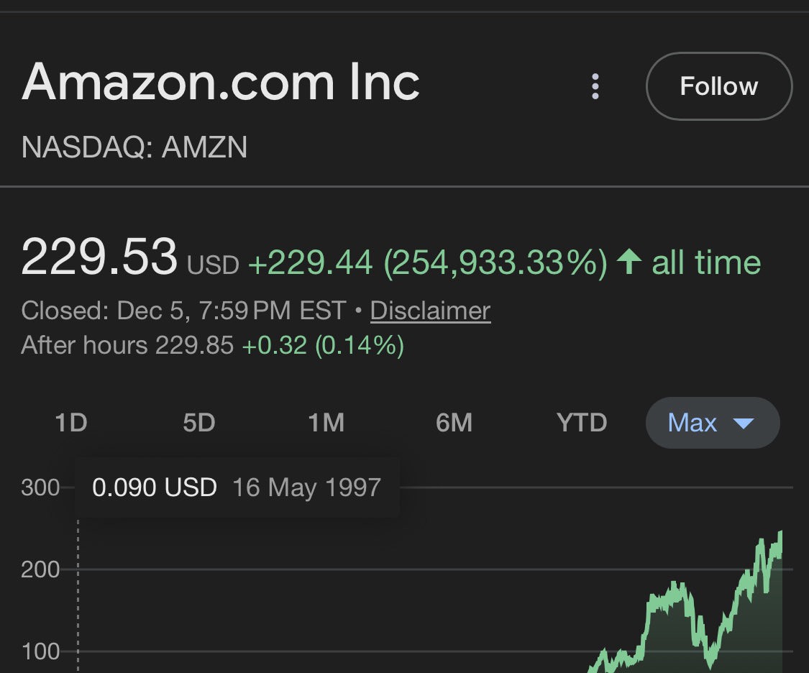Open the three-dot more options menu
Image resolution: width=809 pixels, height=673 pixels.
[x=595, y=86]
